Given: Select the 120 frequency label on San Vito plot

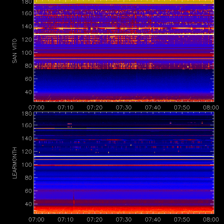Looking at the screenshot, I should pyautogui.click(x=27, y=39).
